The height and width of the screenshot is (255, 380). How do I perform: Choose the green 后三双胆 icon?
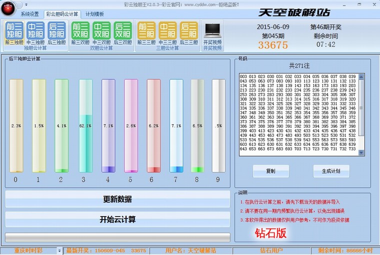coord(123,32)
